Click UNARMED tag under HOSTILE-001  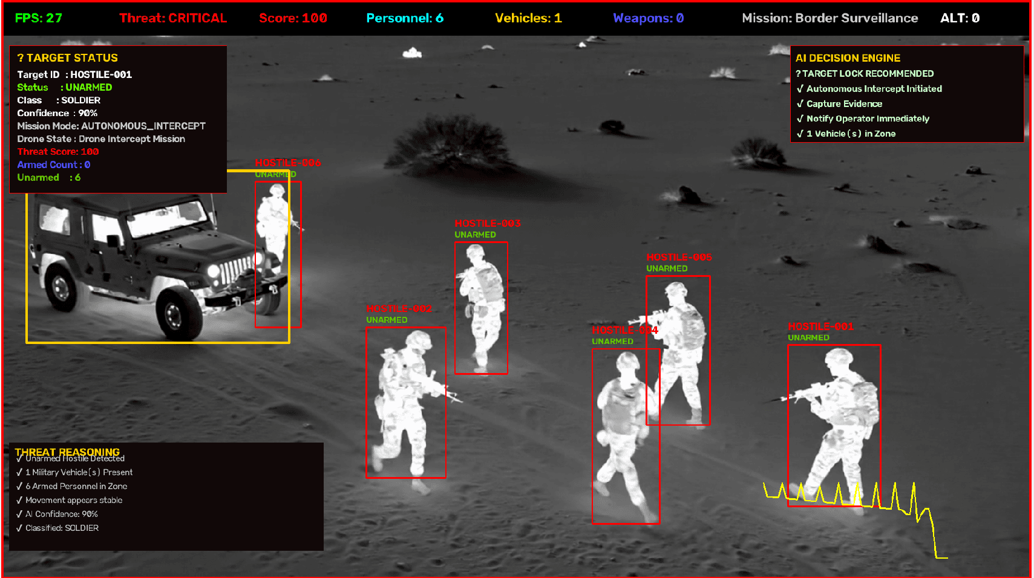coord(809,338)
